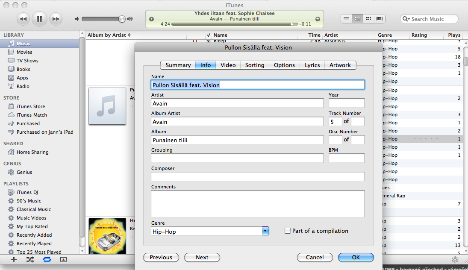Switch to the Info tab
This screenshot has height=270, width=468.
click(205, 65)
